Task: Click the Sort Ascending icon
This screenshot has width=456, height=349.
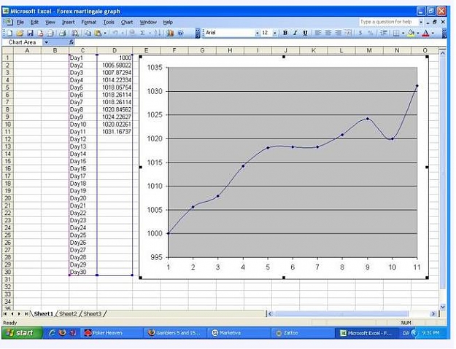Action: tap(158, 33)
